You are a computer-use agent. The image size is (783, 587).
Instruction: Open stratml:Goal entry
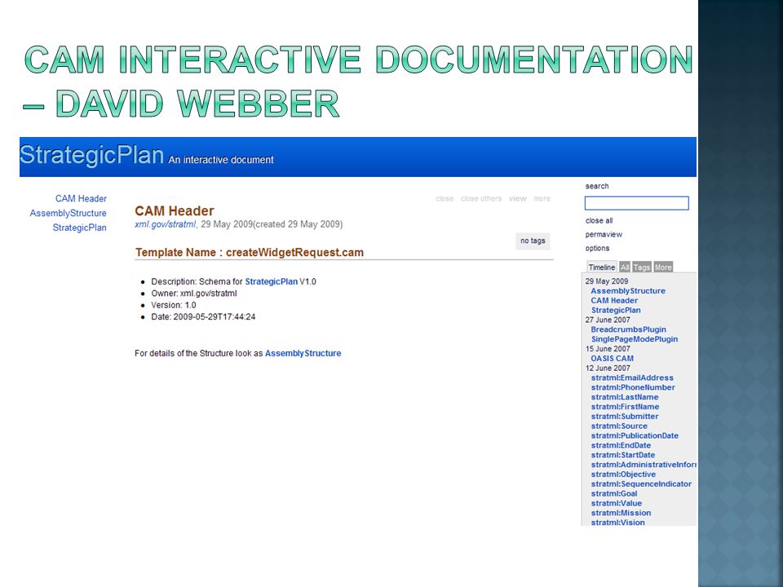click(613, 494)
